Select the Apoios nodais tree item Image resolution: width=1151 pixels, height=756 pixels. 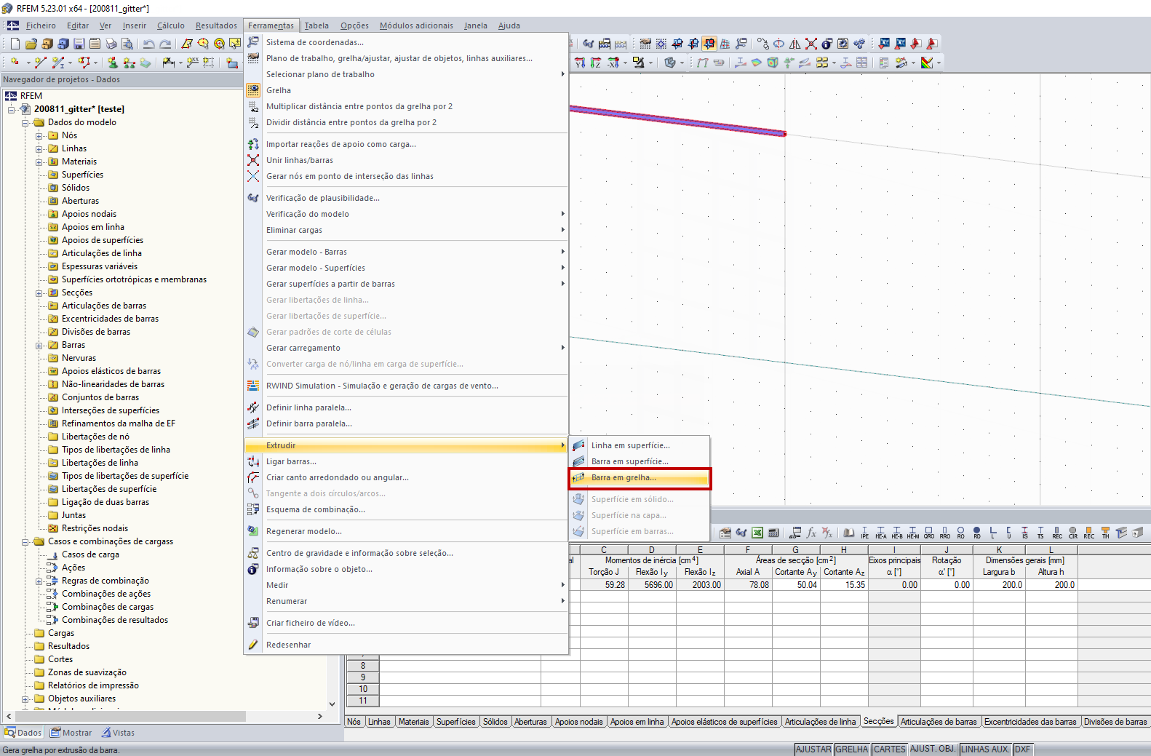tap(89, 214)
